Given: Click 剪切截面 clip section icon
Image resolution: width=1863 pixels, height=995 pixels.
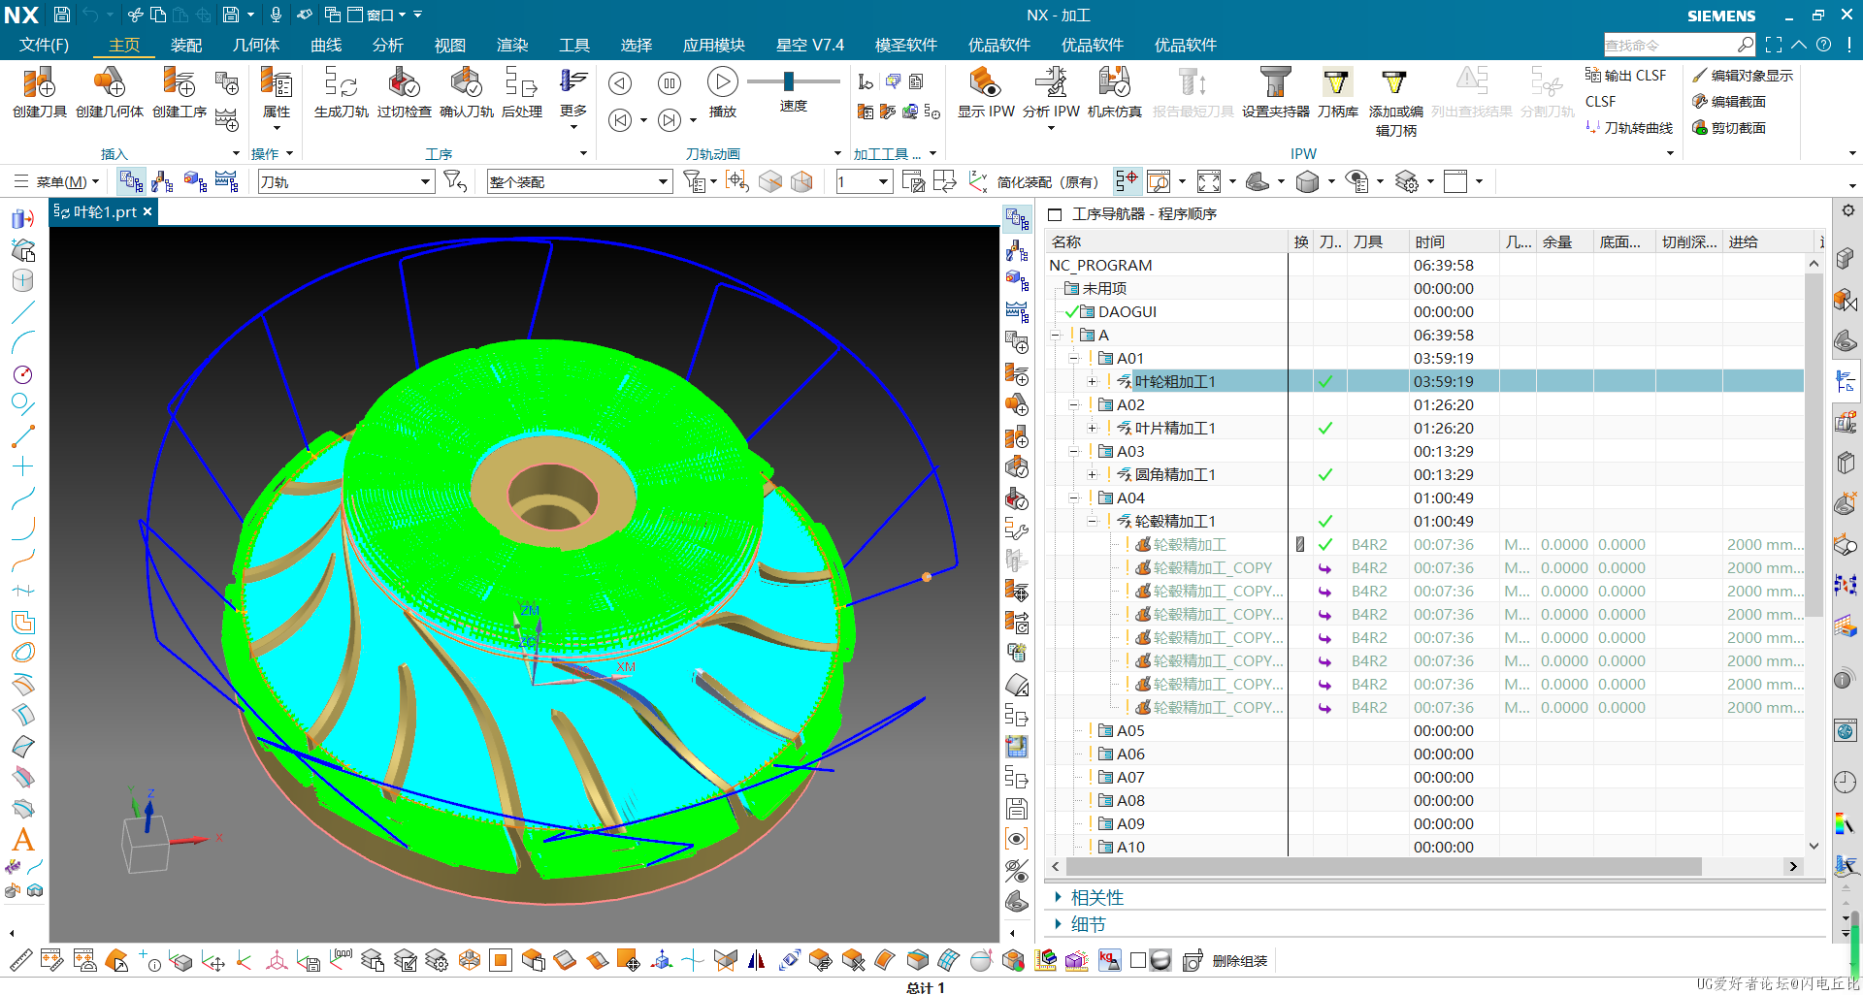Looking at the screenshot, I should pyautogui.click(x=1729, y=127).
